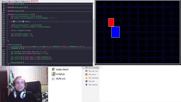
Task: Click the verbose bug icon
Action: coord(86,85)
